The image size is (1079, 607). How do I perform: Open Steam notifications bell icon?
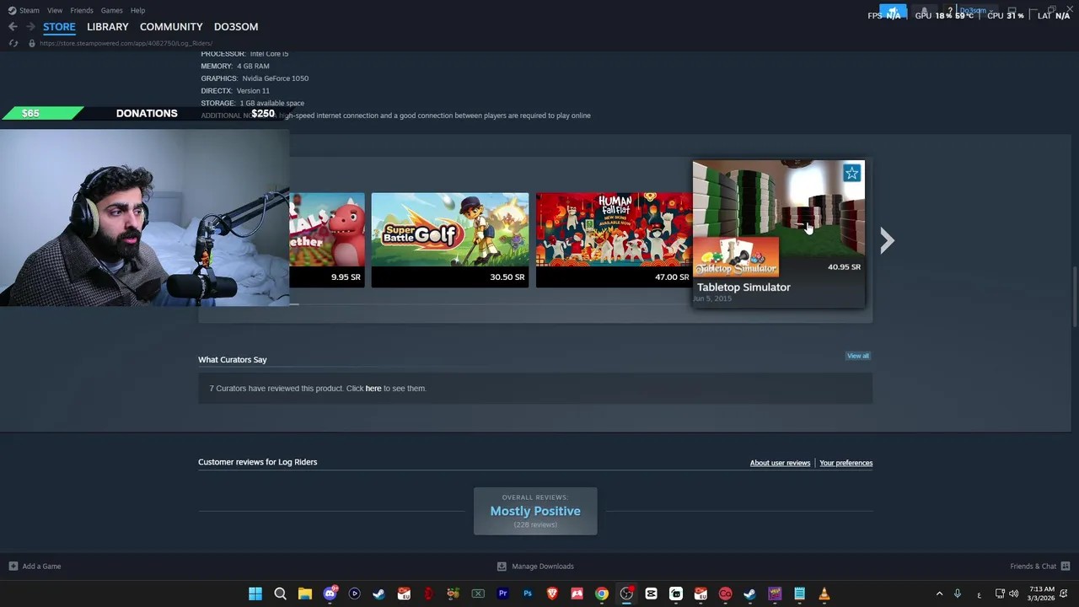point(924,12)
